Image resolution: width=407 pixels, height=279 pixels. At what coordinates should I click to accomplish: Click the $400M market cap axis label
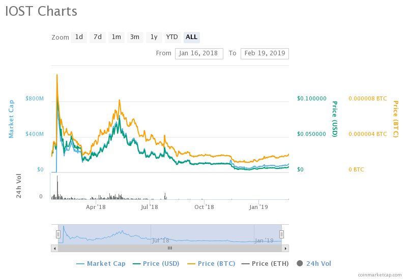[x=35, y=134]
